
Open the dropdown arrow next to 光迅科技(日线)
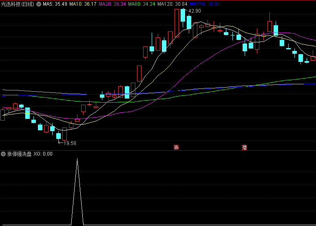(x=39, y=4)
